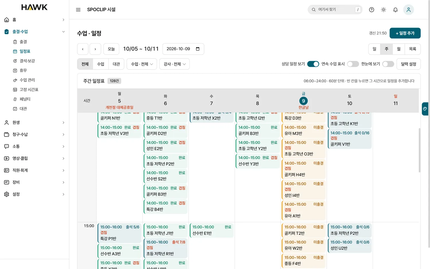Switch to the 일 day view tab
Screen dimensions: 430x269
click(374, 49)
